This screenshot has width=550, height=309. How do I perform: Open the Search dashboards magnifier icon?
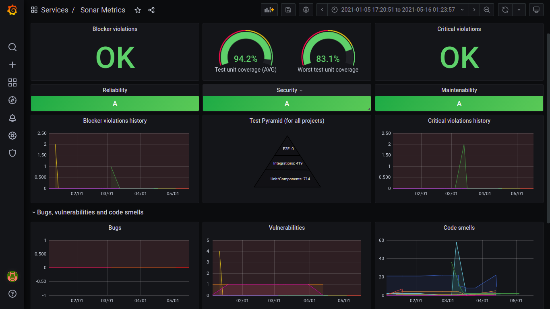[x=12, y=47]
